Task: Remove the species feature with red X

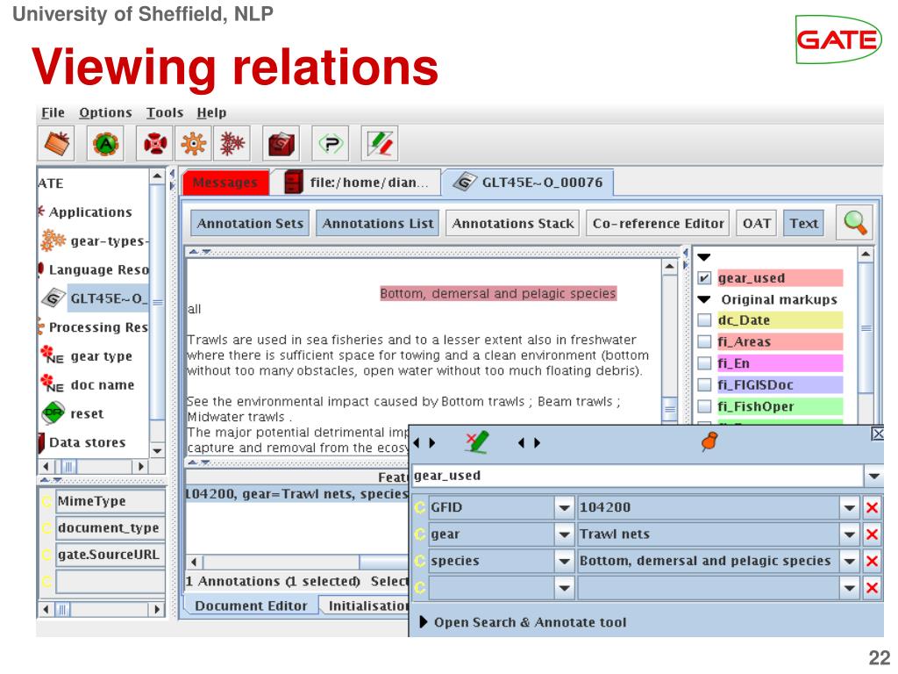Action: click(872, 561)
